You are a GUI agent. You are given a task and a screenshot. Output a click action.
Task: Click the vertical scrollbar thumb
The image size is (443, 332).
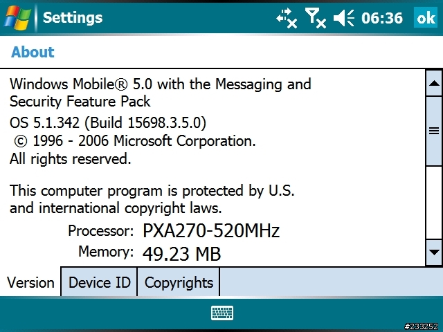click(434, 131)
